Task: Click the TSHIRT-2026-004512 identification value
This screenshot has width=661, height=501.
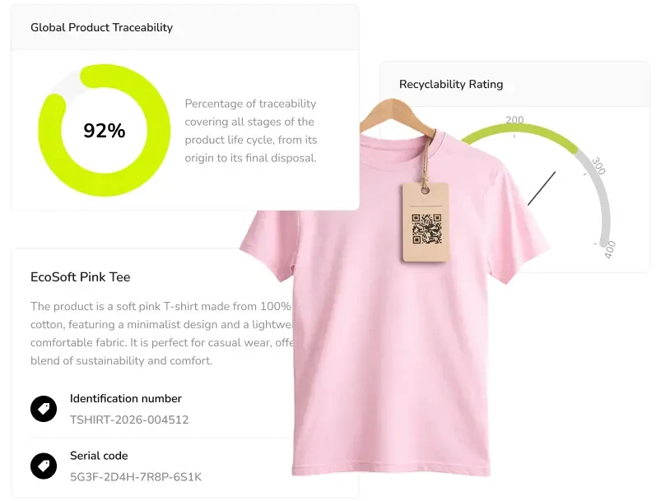Action: click(129, 420)
